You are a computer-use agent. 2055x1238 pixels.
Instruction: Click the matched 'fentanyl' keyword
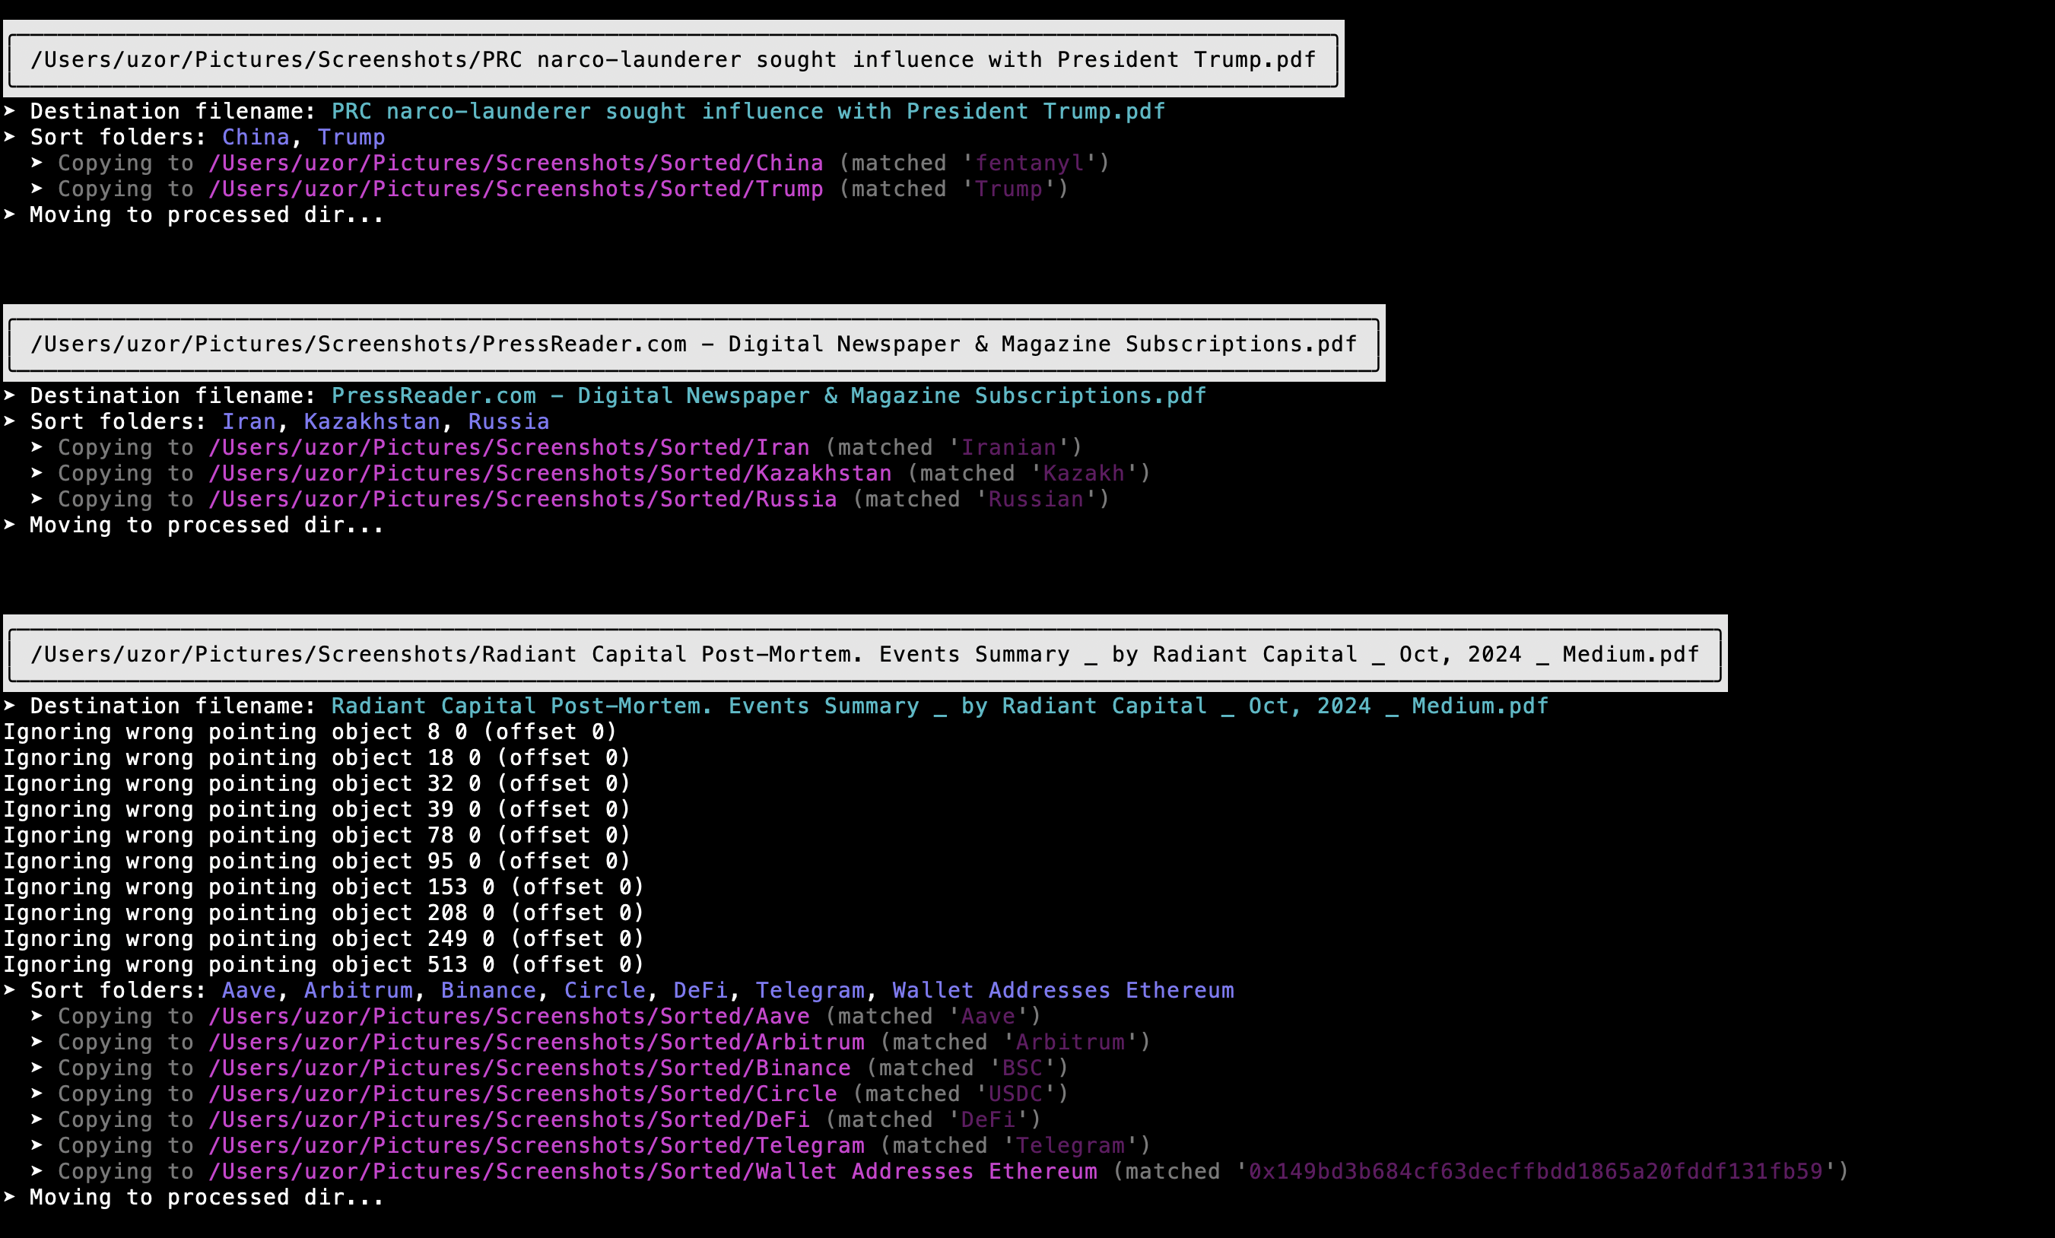[x=1029, y=163]
